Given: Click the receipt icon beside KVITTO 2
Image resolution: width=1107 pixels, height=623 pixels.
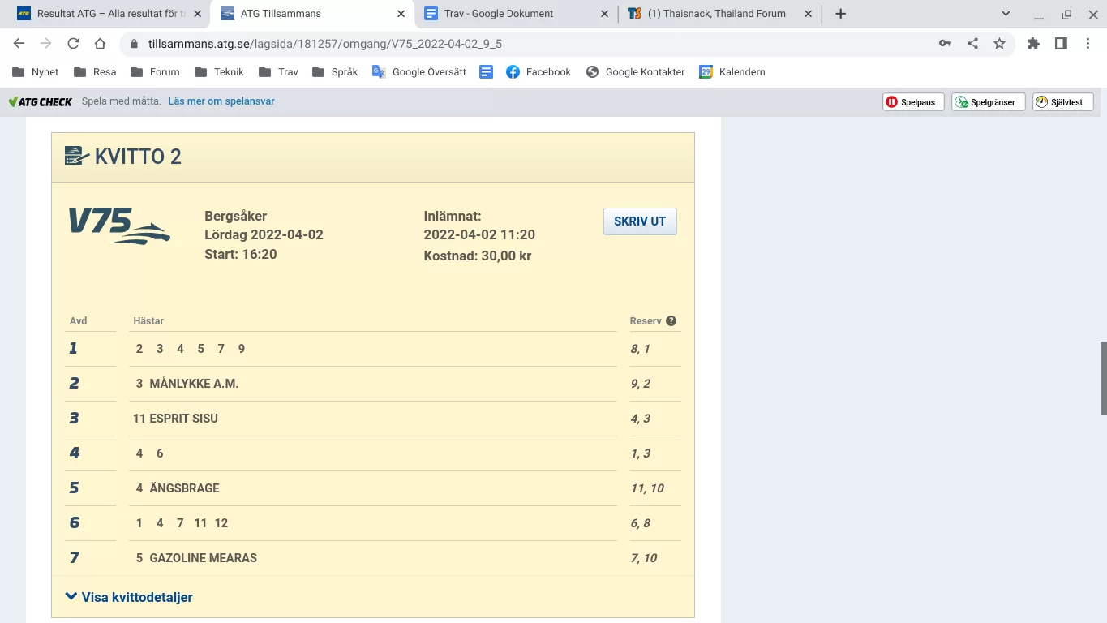Looking at the screenshot, I should pyautogui.click(x=75, y=154).
